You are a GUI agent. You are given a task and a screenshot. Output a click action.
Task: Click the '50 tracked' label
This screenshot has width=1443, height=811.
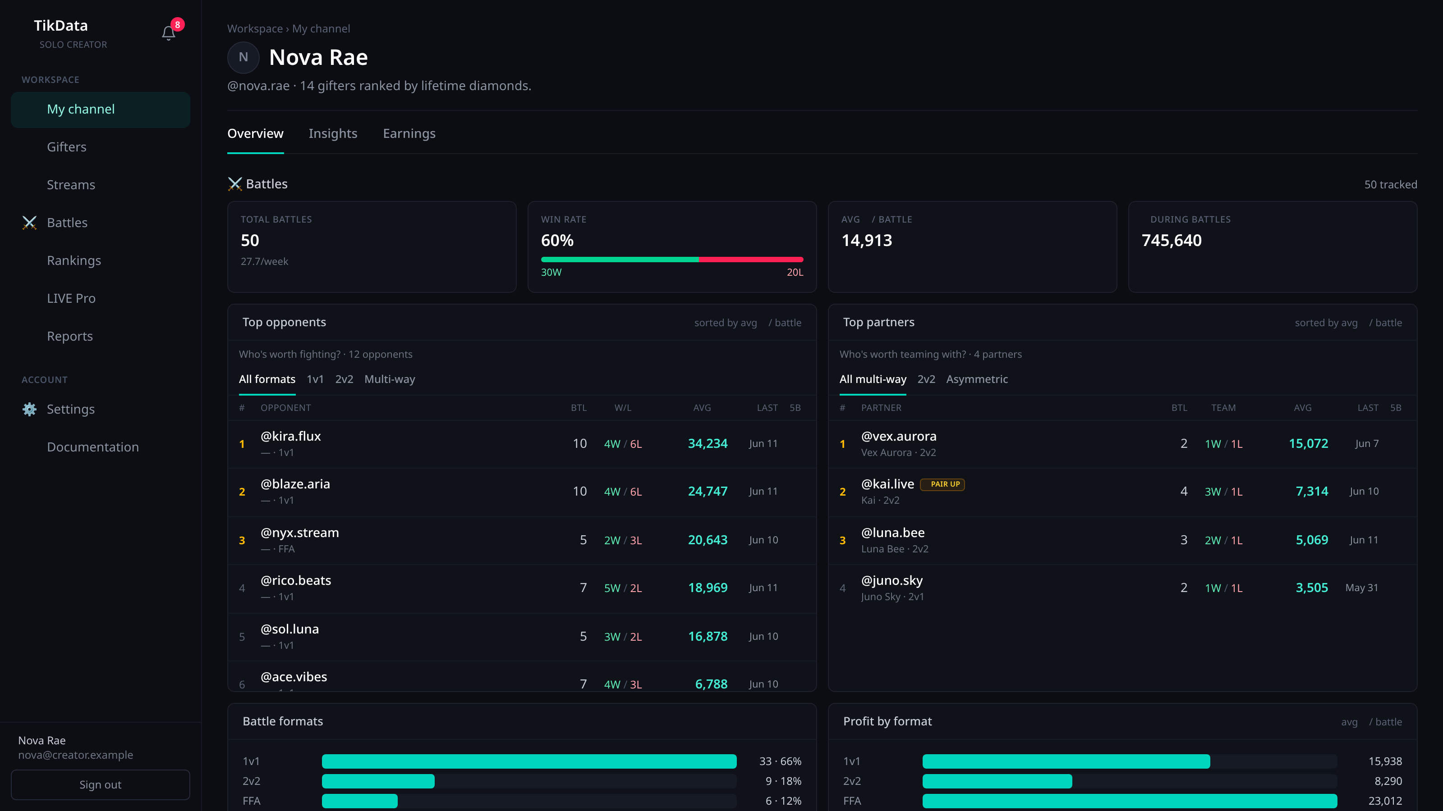coord(1390,185)
